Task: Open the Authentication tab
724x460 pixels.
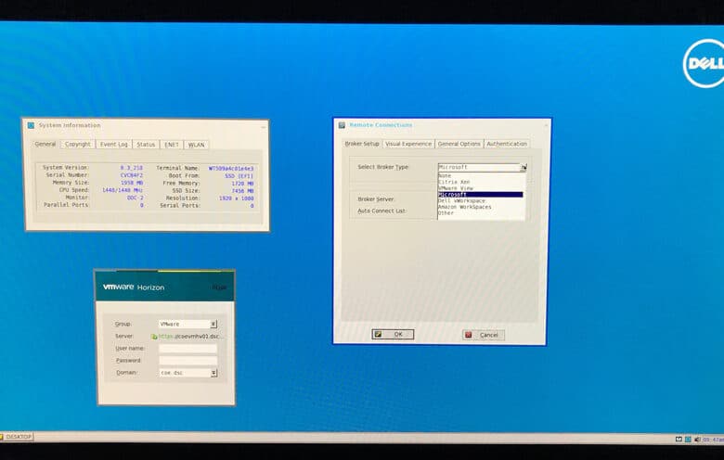Action: [507, 144]
